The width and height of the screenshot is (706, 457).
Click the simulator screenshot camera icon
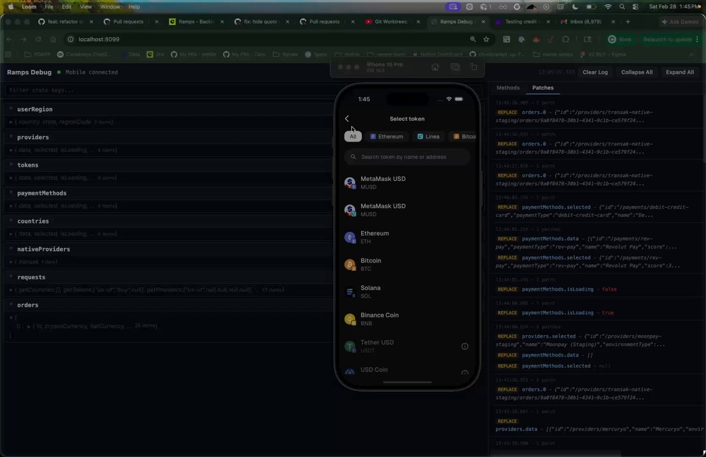tap(455, 67)
